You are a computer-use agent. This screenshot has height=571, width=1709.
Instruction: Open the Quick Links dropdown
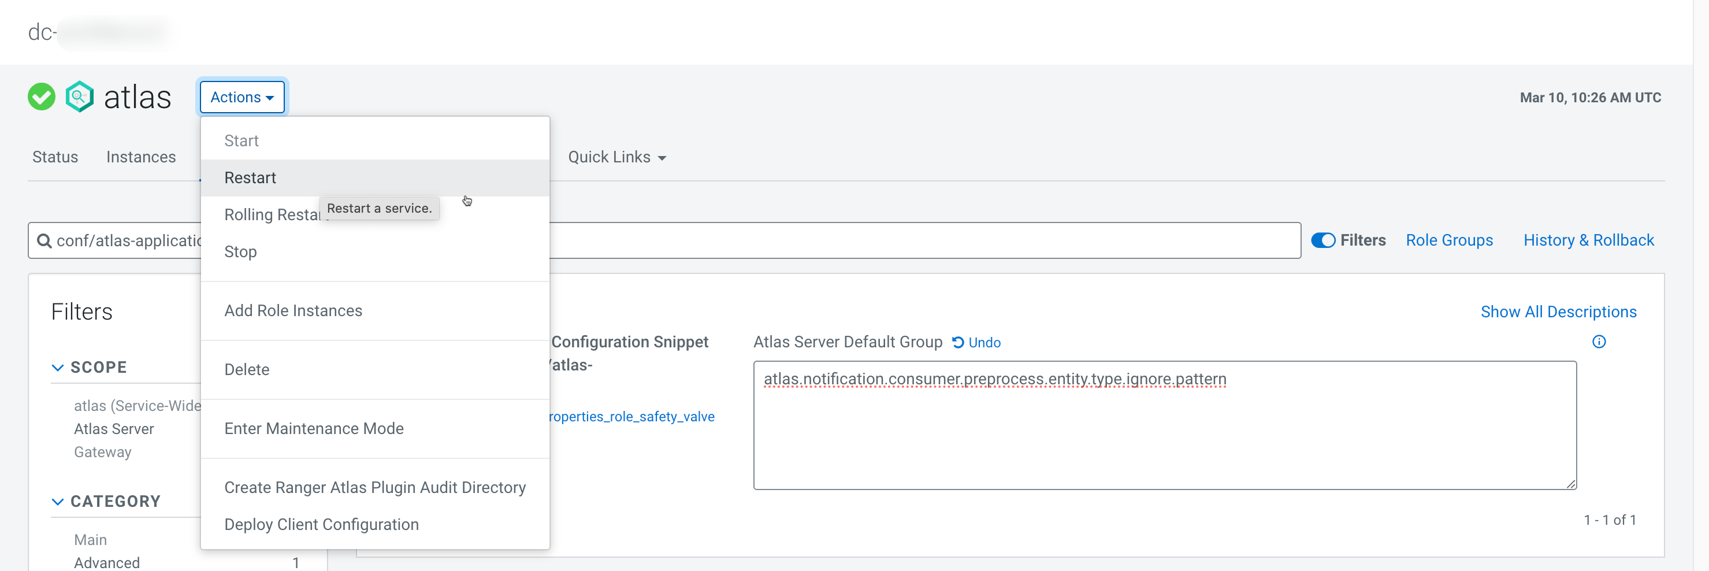pyautogui.click(x=616, y=157)
